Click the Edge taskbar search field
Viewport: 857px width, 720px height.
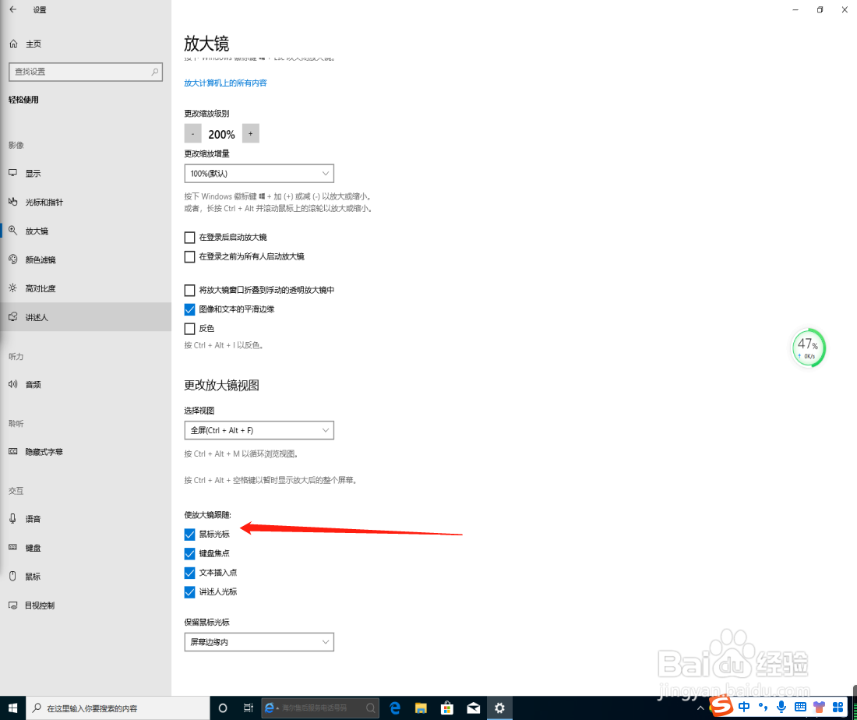[x=319, y=708]
